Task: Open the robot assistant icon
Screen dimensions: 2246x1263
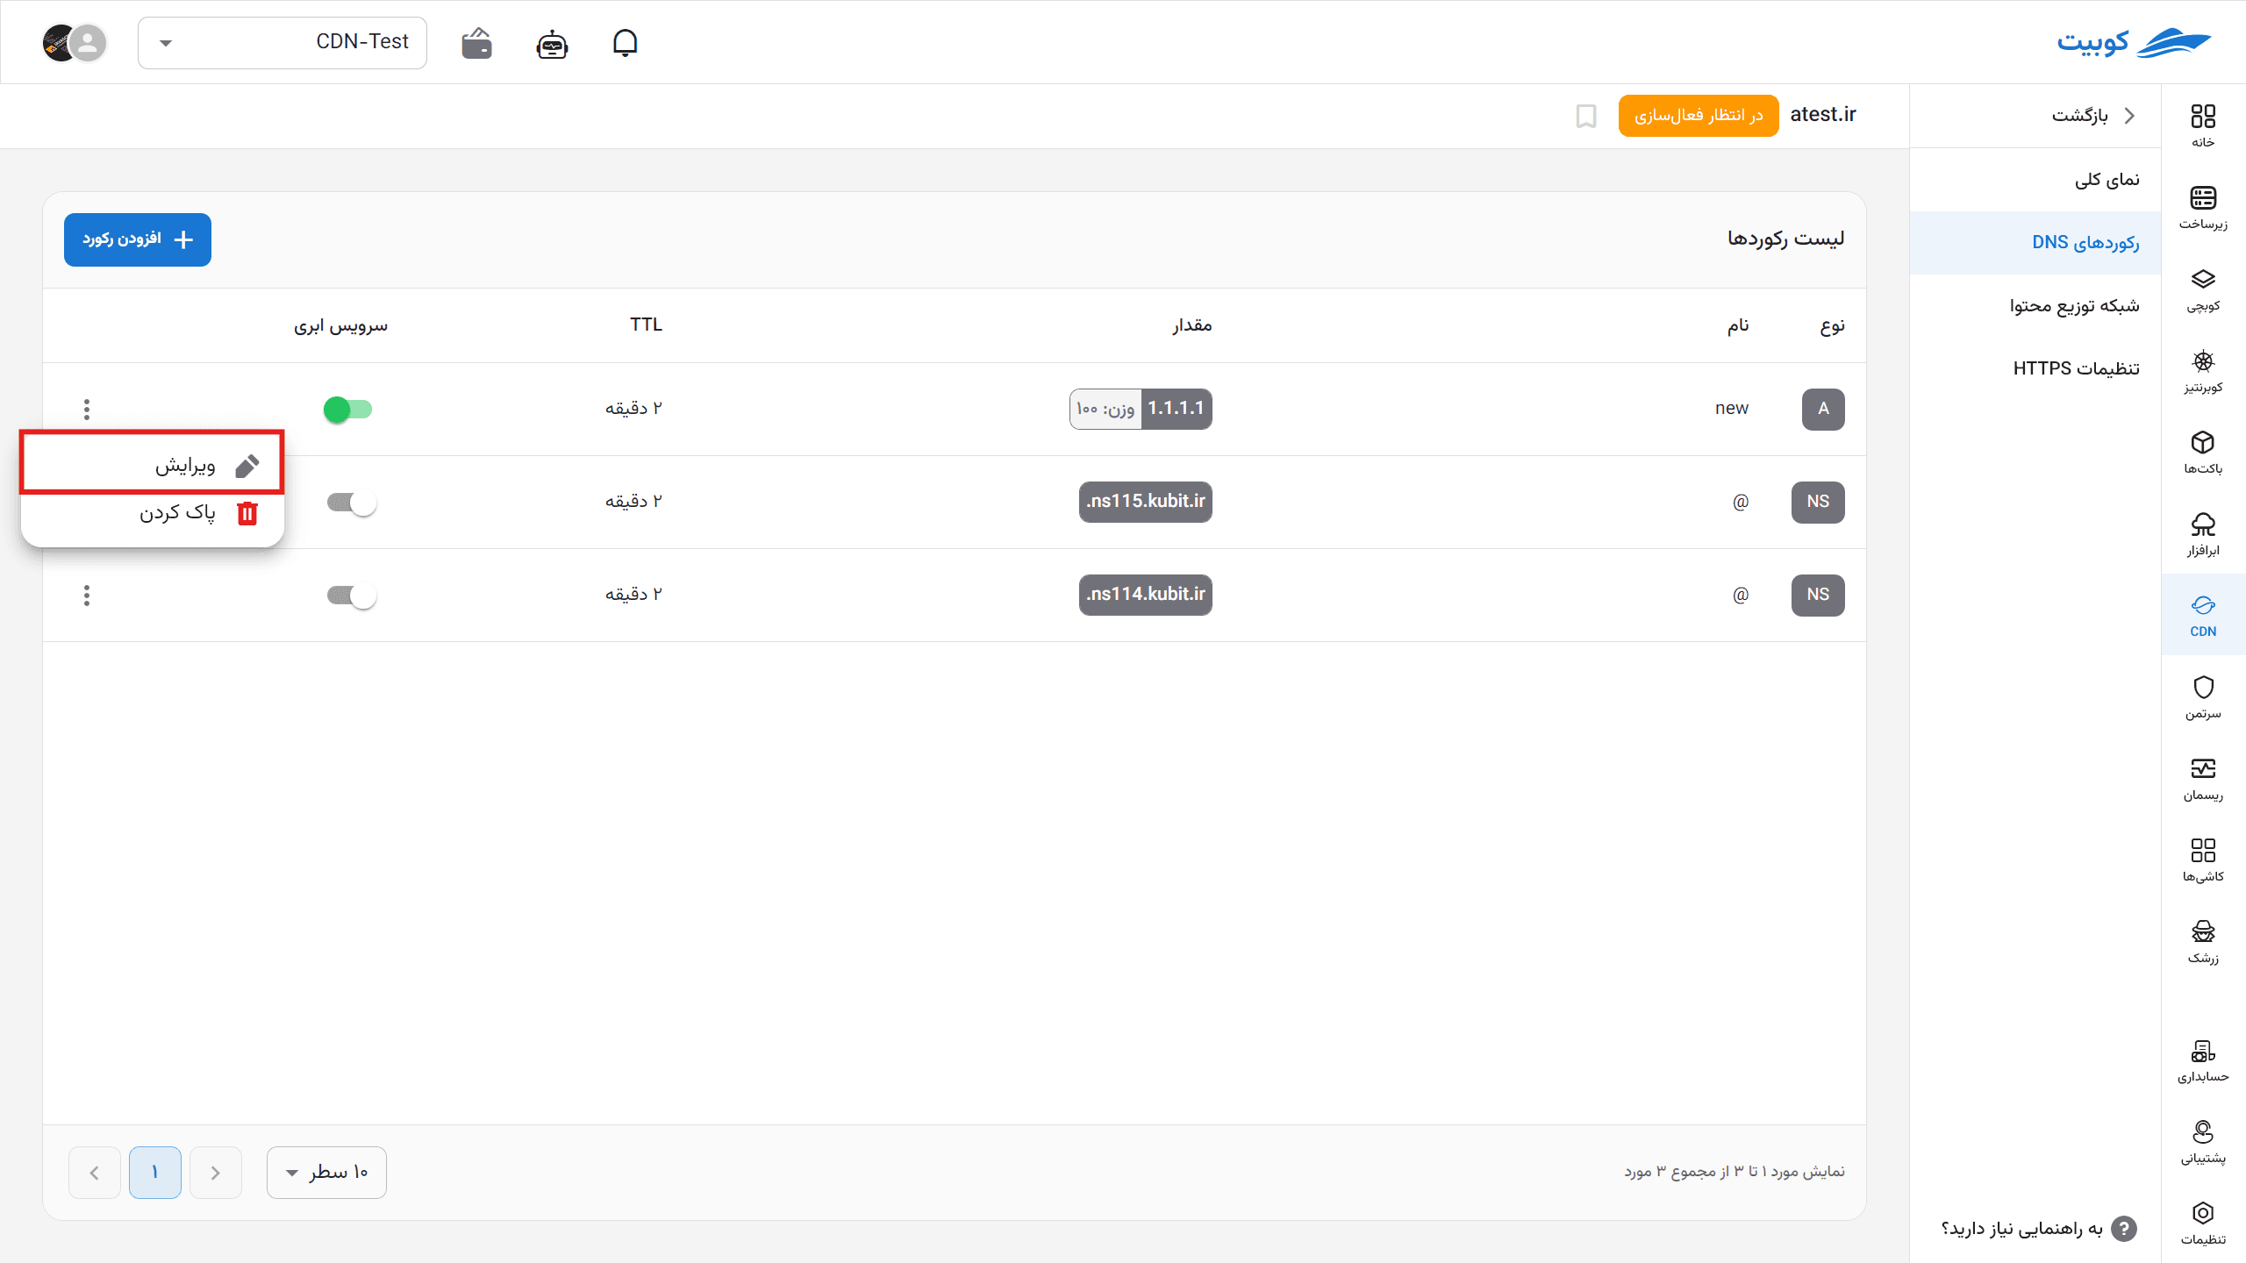Action: 552,43
